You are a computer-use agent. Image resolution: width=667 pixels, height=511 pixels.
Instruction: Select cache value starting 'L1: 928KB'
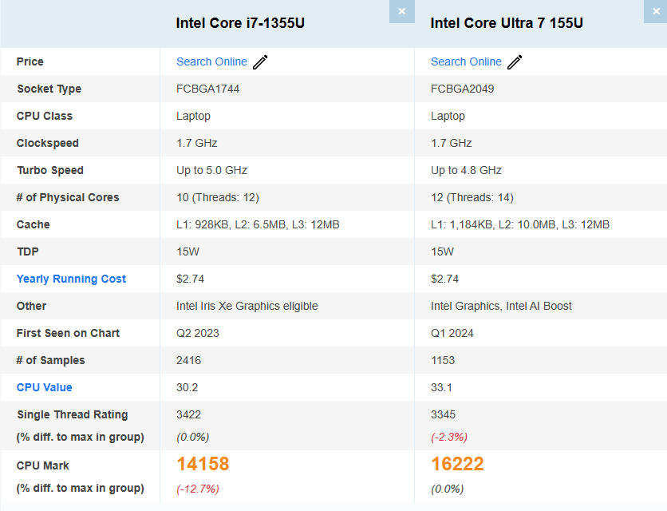pyautogui.click(x=258, y=224)
